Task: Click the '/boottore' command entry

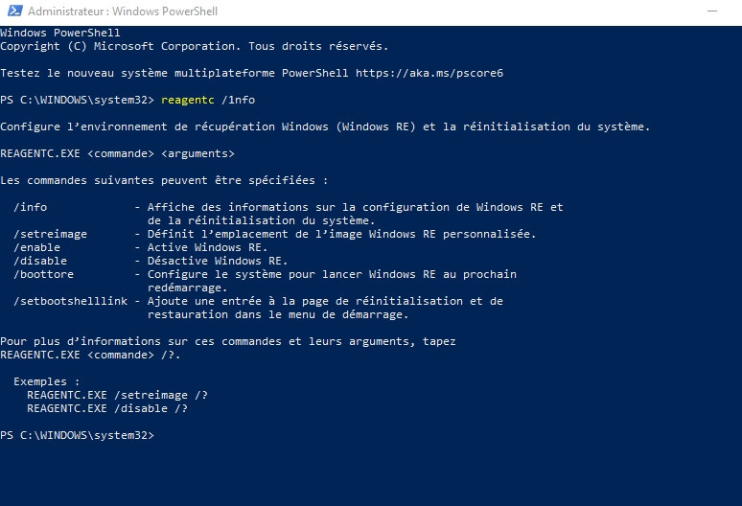Action: pos(44,274)
